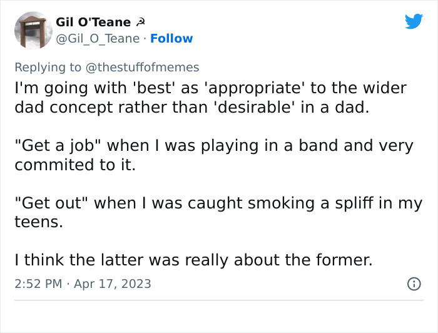Follow Gil O'Teane
Screen dimensions: 438x333
pos(171,39)
